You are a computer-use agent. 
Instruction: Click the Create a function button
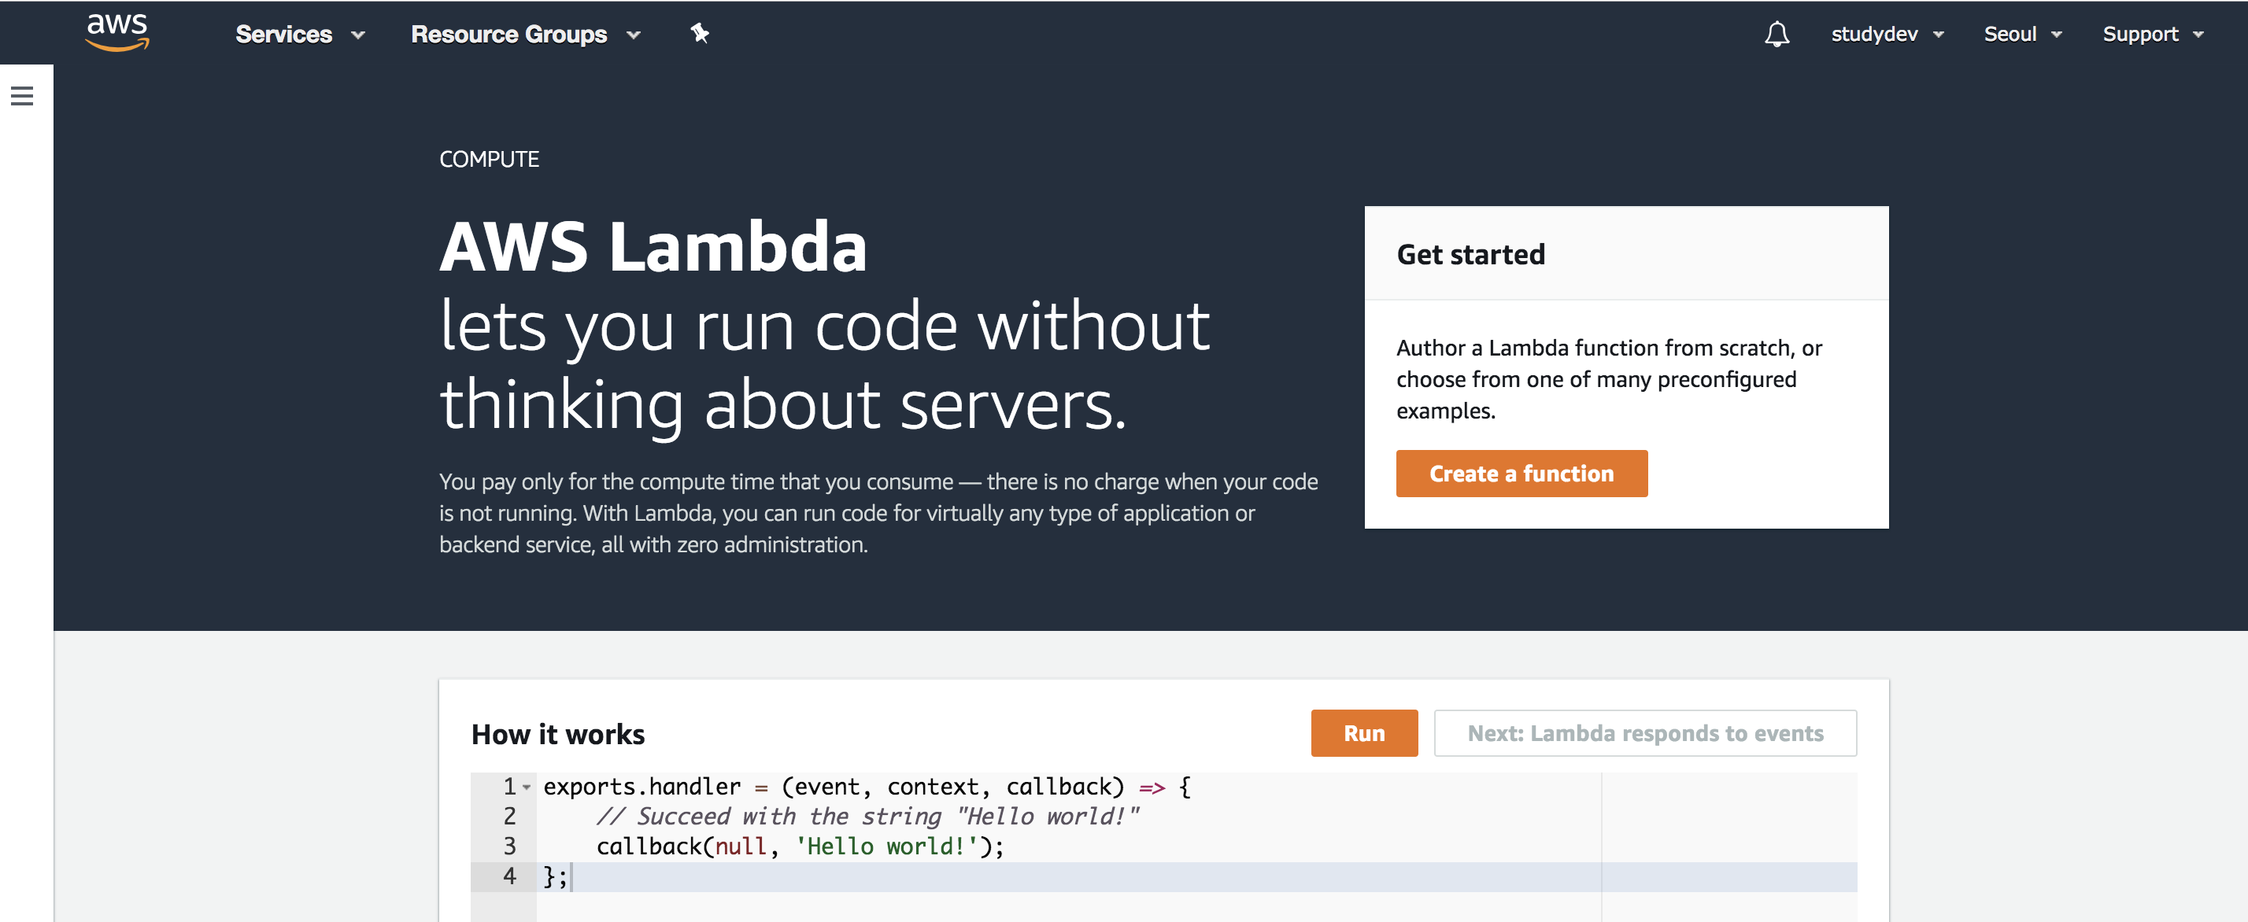coord(1521,474)
